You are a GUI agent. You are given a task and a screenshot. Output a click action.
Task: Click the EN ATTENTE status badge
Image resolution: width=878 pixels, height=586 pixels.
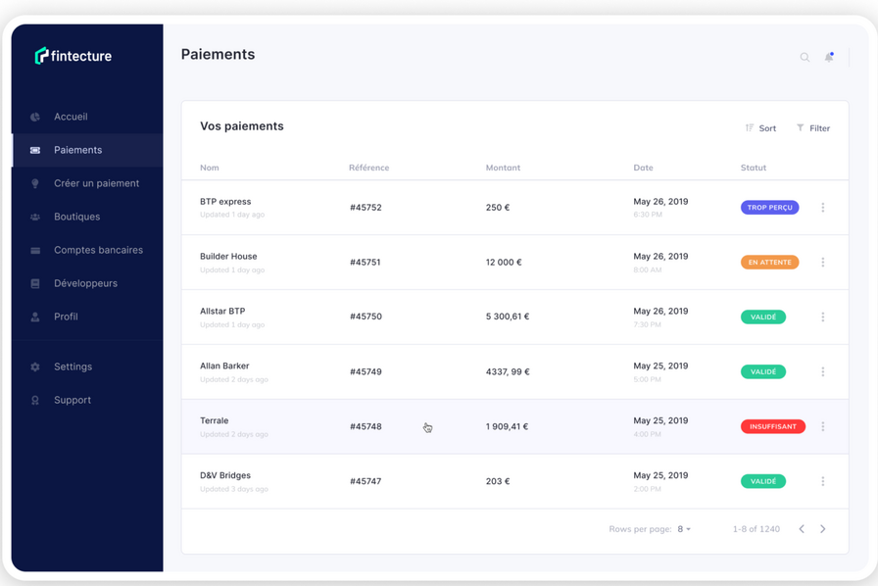pyautogui.click(x=769, y=263)
